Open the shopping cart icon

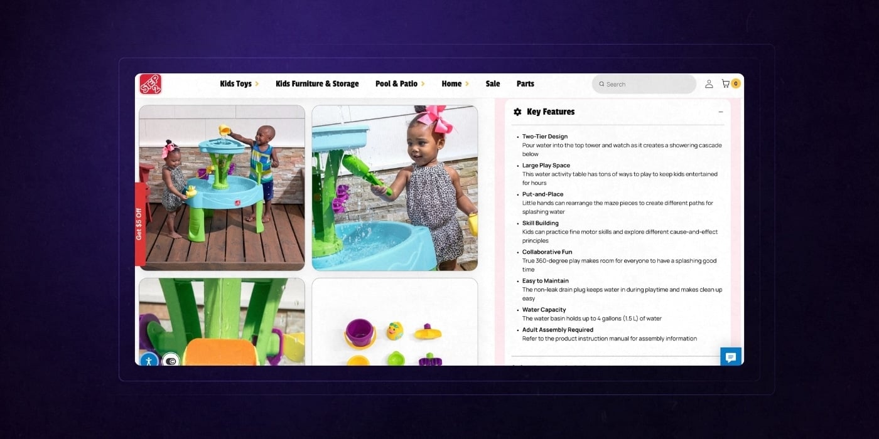point(726,83)
